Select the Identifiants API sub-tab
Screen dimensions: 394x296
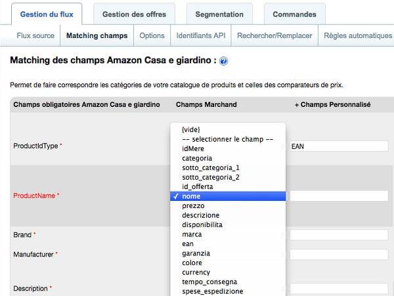pyautogui.click(x=201, y=35)
